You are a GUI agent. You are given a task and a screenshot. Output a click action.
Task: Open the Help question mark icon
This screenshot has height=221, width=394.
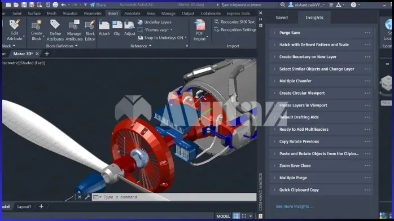(353, 5)
